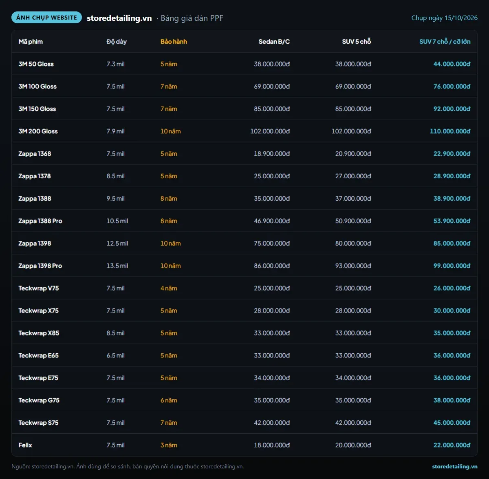Image resolution: width=489 pixels, height=479 pixels.
Task: Click the 'ẢNH CHỤP WEBSITE' badge
Action: [x=47, y=18]
